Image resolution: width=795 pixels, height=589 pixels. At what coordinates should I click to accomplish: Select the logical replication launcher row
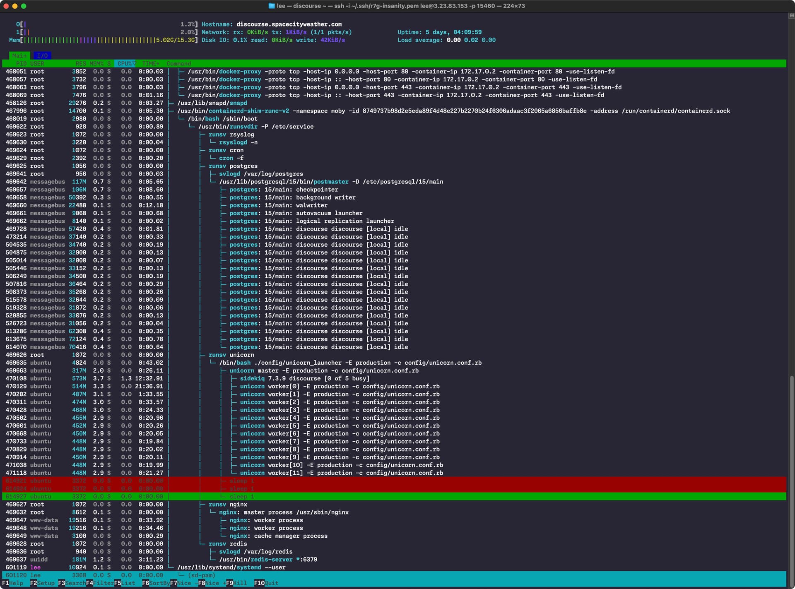pyautogui.click(x=394, y=221)
